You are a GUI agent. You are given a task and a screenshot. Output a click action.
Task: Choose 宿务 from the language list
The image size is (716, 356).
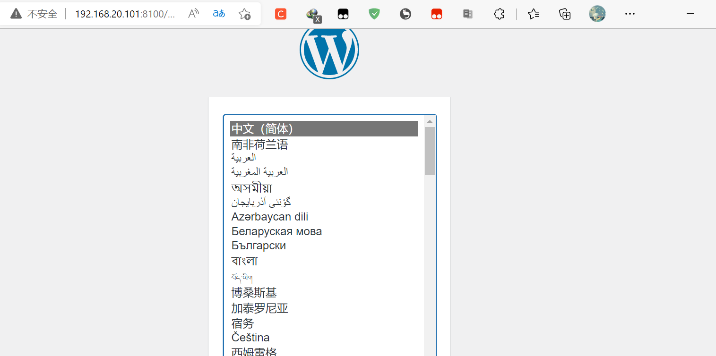(x=324, y=323)
